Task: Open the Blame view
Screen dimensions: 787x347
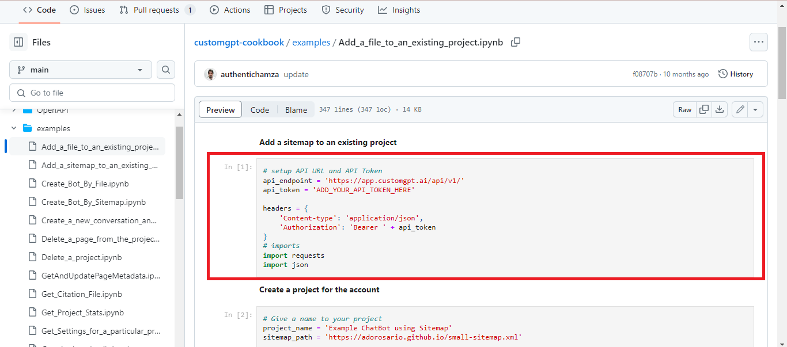Action: pos(296,109)
